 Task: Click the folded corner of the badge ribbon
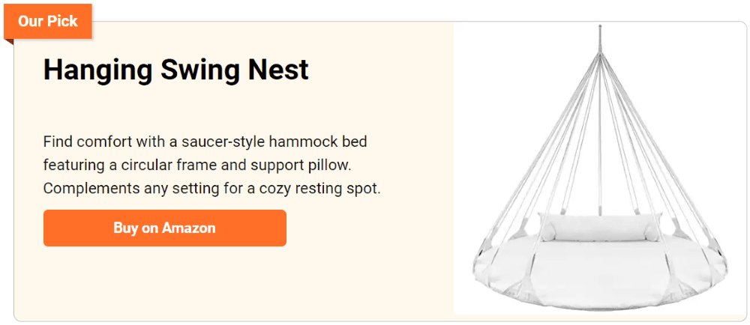coord(8,42)
